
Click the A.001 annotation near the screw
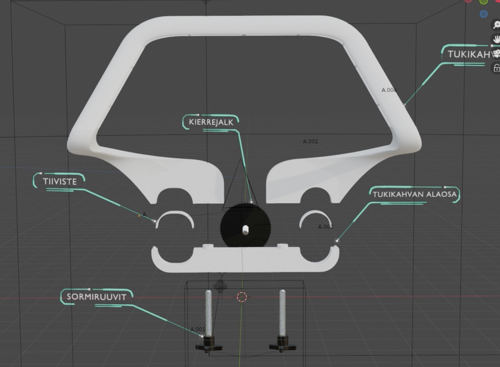(x=197, y=329)
